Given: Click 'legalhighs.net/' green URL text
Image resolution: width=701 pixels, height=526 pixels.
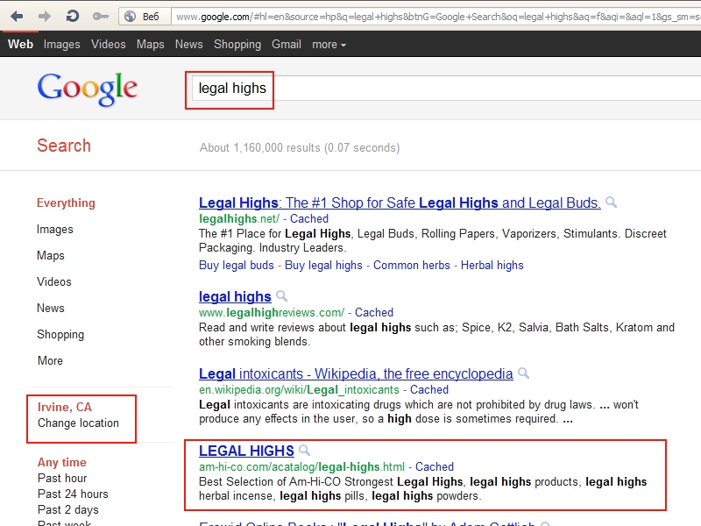Looking at the screenshot, I should (x=238, y=218).
